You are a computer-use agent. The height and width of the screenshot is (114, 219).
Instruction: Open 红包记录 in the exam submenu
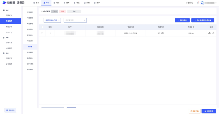click(30, 35)
